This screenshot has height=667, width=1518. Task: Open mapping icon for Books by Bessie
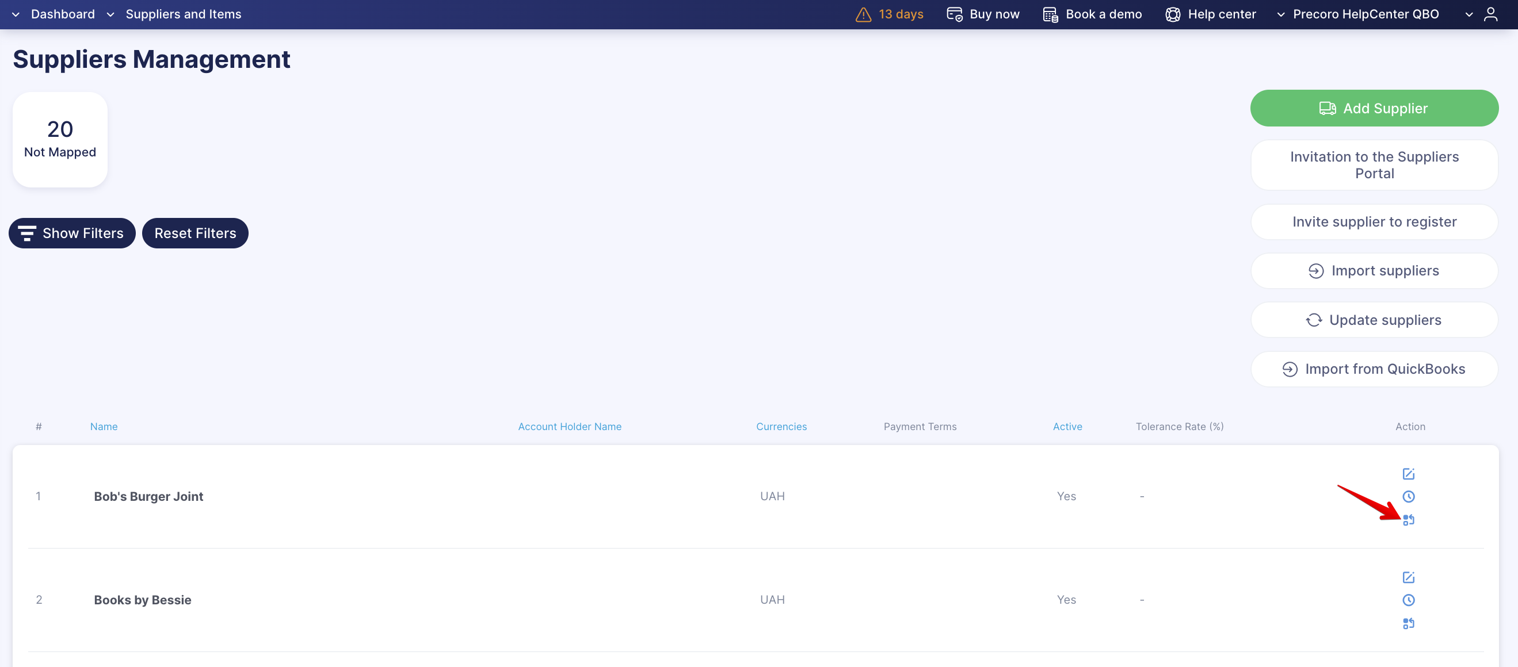[1409, 623]
